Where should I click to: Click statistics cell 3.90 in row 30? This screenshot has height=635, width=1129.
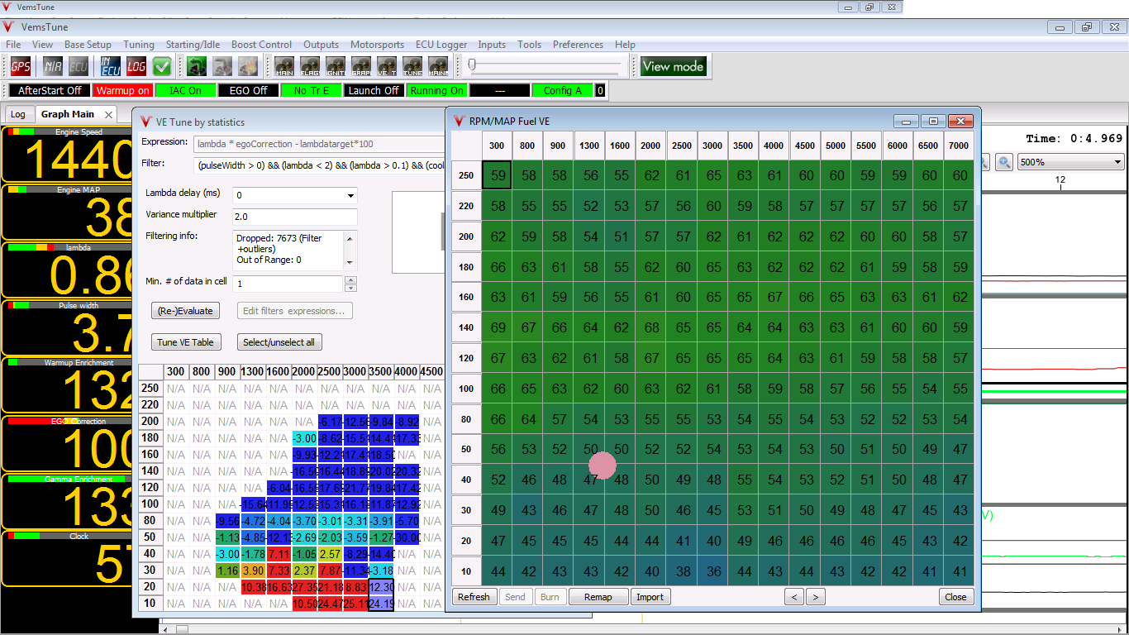pyautogui.click(x=253, y=571)
